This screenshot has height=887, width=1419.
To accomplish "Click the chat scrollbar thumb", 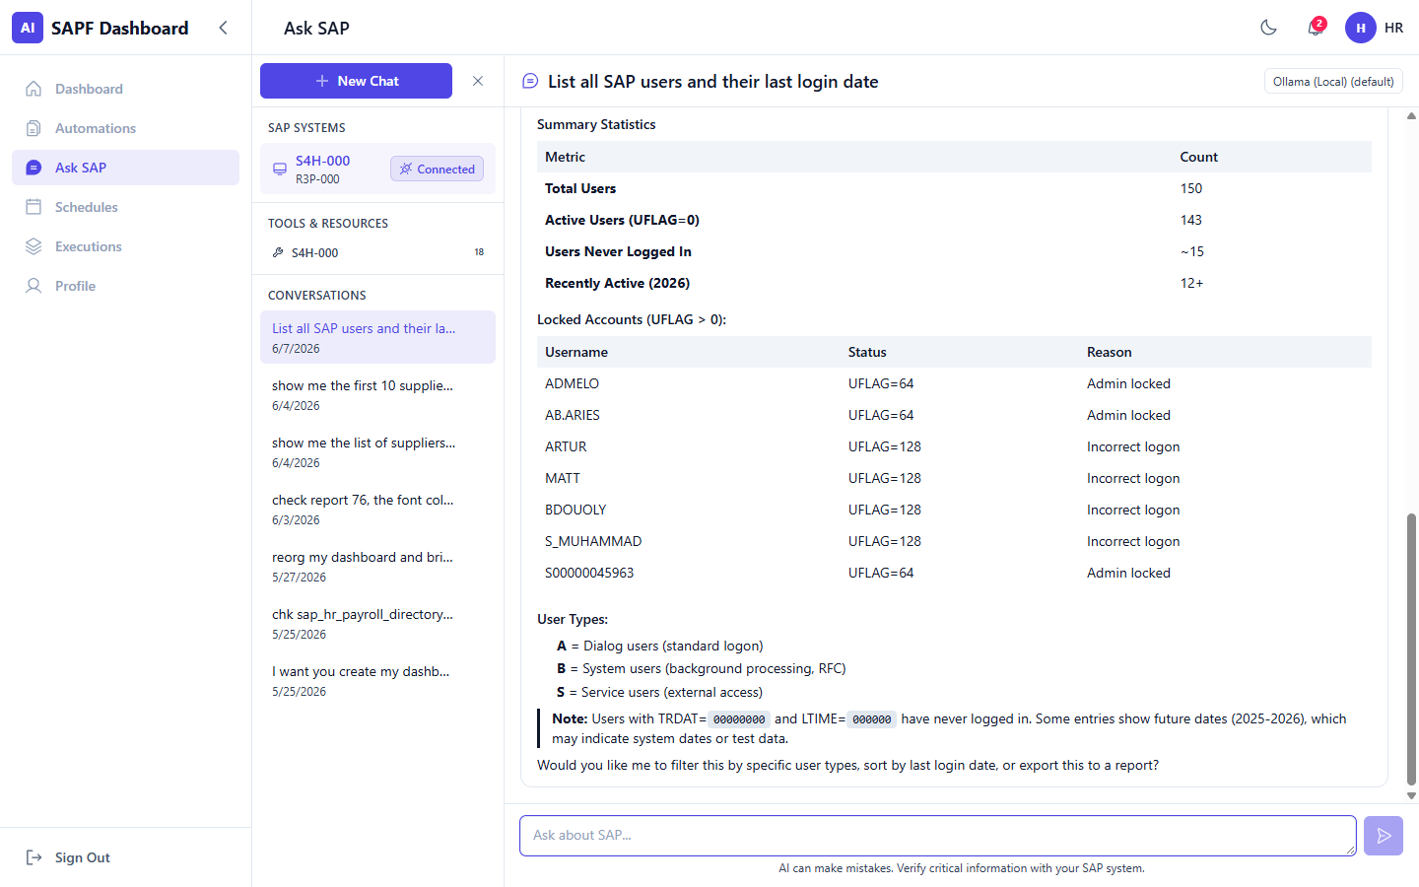I will coord(1411,648).
